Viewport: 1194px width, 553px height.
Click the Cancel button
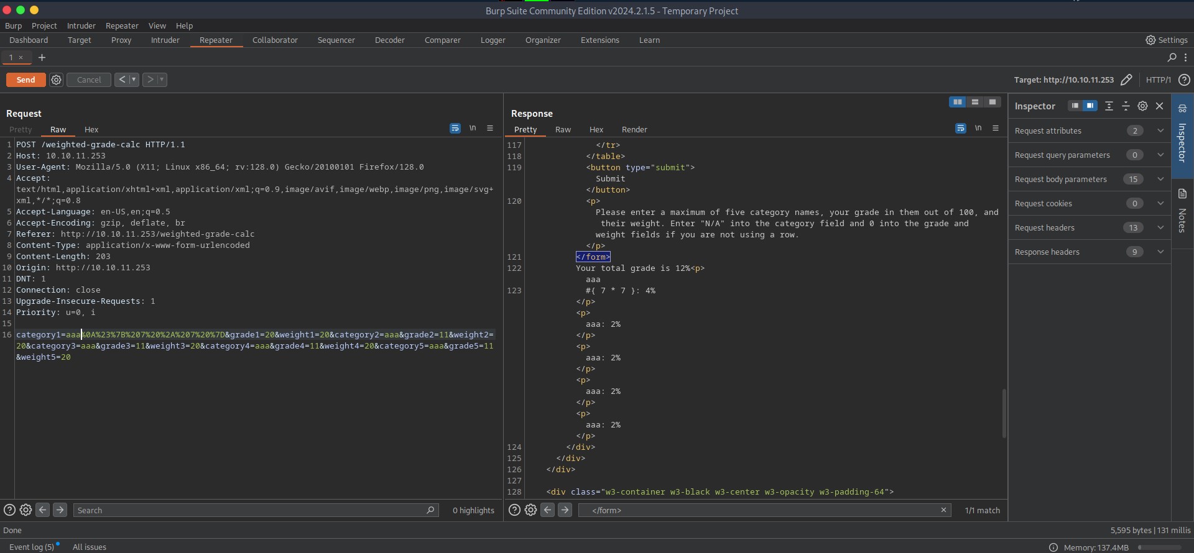click(x=89, y=80)
